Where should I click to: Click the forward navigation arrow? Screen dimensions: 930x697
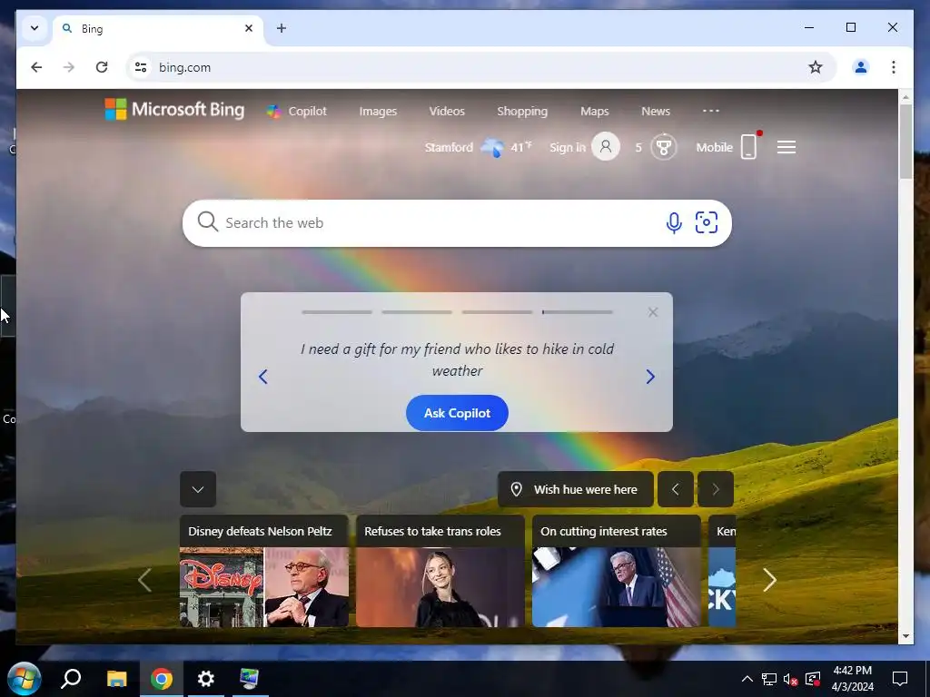click(x=69, y=67)
